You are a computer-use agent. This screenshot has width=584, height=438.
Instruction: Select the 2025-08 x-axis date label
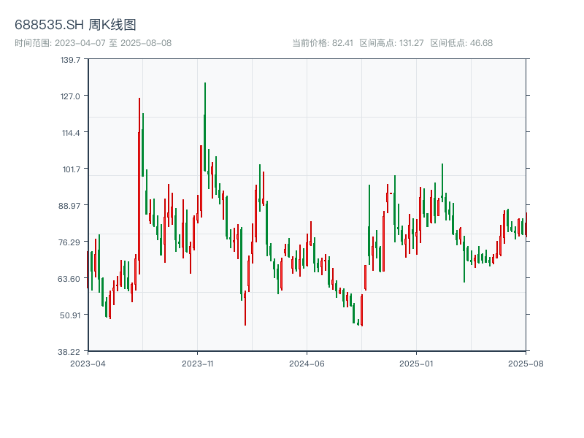coord(526,363)
